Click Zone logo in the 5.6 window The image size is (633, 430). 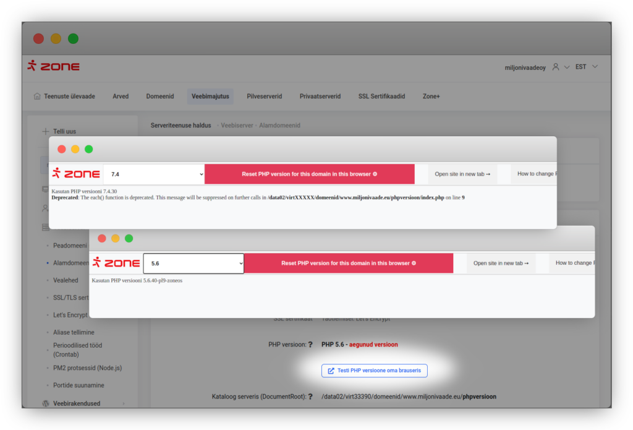point(116,263)
